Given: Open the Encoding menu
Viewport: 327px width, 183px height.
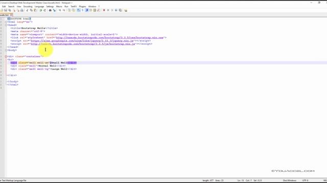Looking at the screenshot, I should 28,7.
